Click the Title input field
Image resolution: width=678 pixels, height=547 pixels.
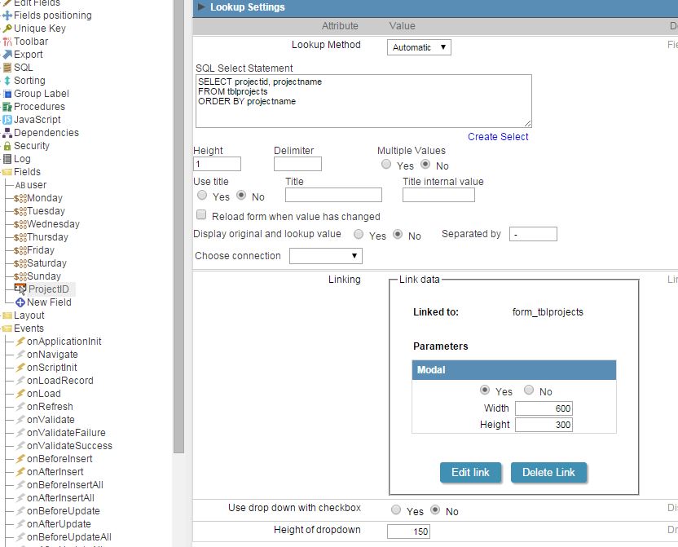(333, 195)
